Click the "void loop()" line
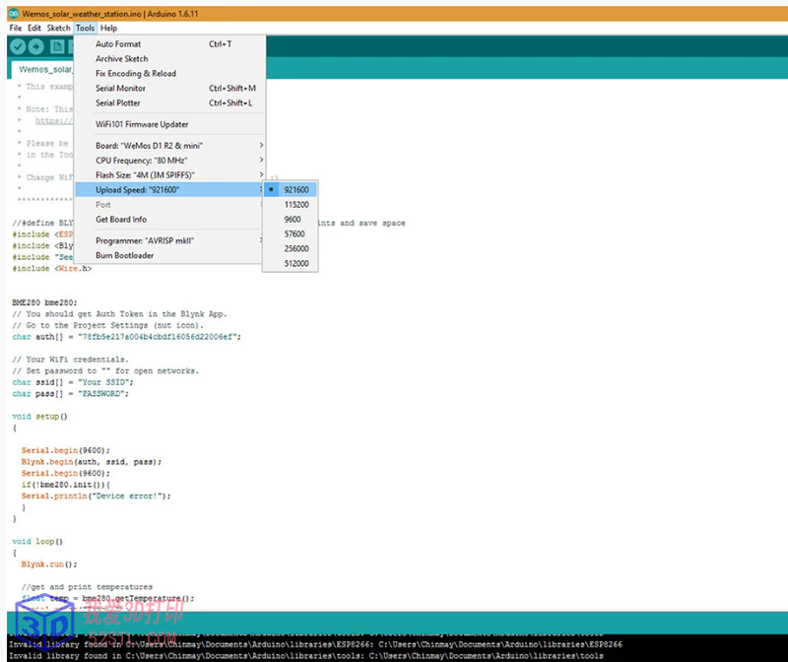The width and height of the screenshot is (788, 662). point(37,542)
